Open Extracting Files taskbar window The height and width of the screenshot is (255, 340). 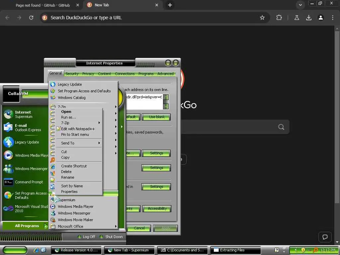point(236,250)
